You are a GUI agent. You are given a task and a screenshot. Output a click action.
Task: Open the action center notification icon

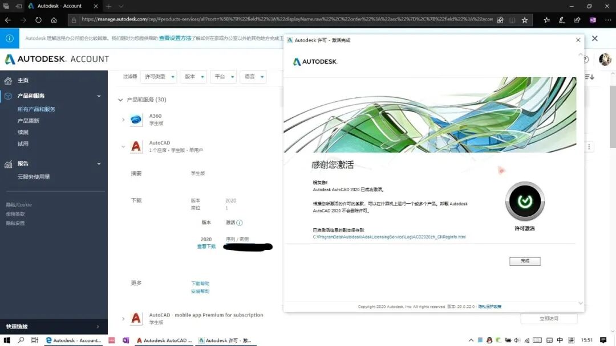tap(603, 340)
